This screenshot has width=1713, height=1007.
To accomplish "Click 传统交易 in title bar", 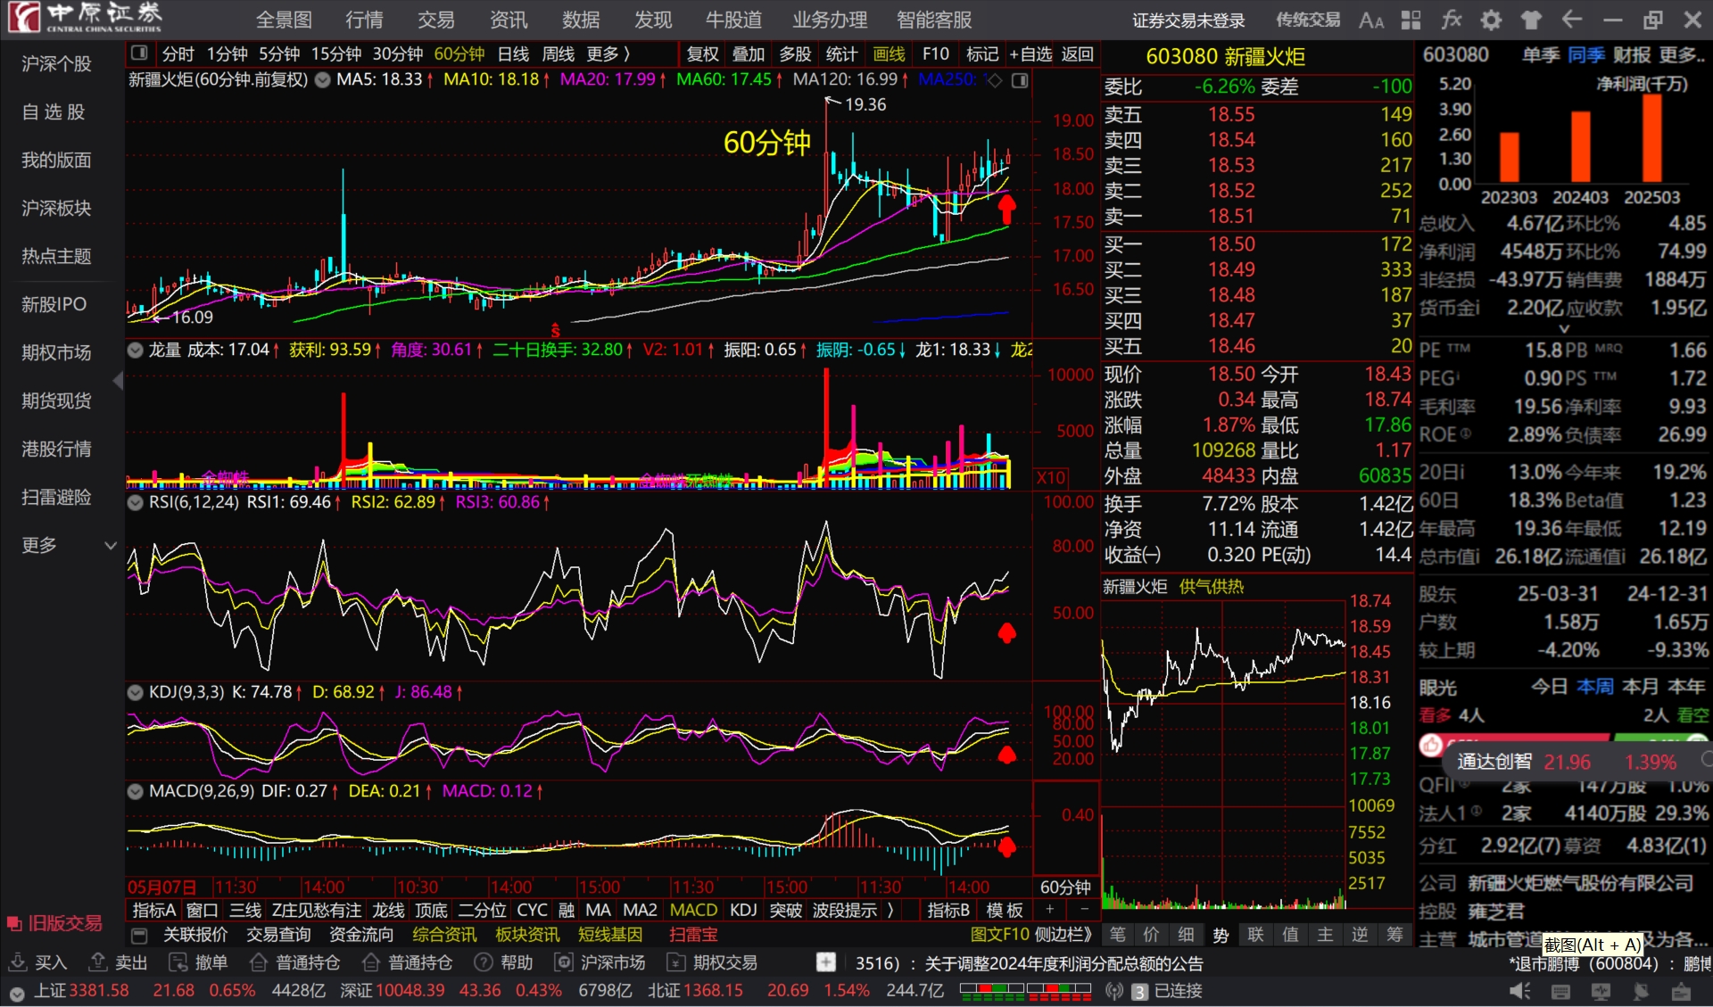I will pyautogui.click(x=1308, y=20).
